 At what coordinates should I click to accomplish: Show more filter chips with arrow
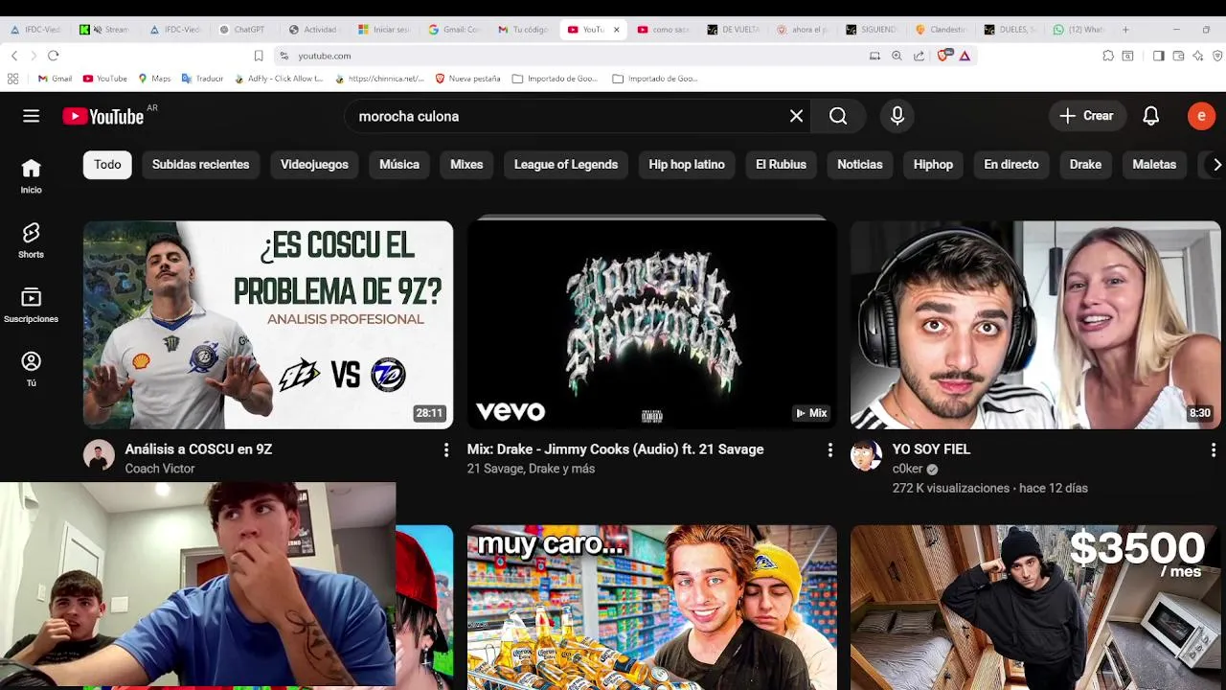pos(1216,165)
